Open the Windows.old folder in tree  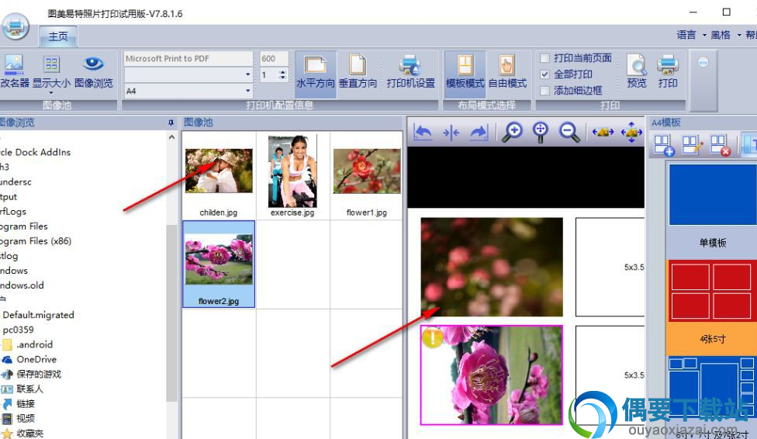22,285
